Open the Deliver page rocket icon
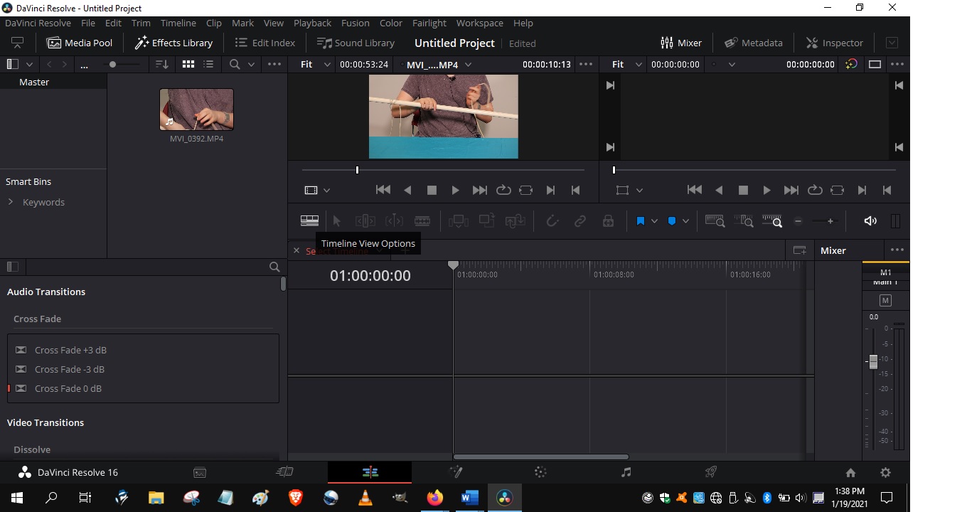Viewport: 967px width, 512px height. pyautogui.click(x=710, y=472)
